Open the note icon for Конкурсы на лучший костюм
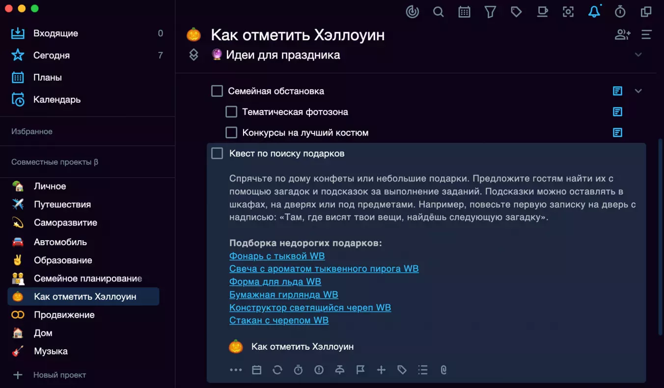664x388 pixels. point(617,133)
